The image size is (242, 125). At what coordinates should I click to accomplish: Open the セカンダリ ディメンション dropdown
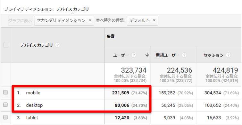(x=64, y=21)
